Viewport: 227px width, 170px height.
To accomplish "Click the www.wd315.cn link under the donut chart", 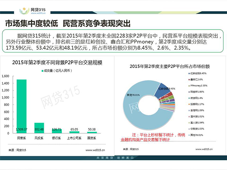I will 204,149.
